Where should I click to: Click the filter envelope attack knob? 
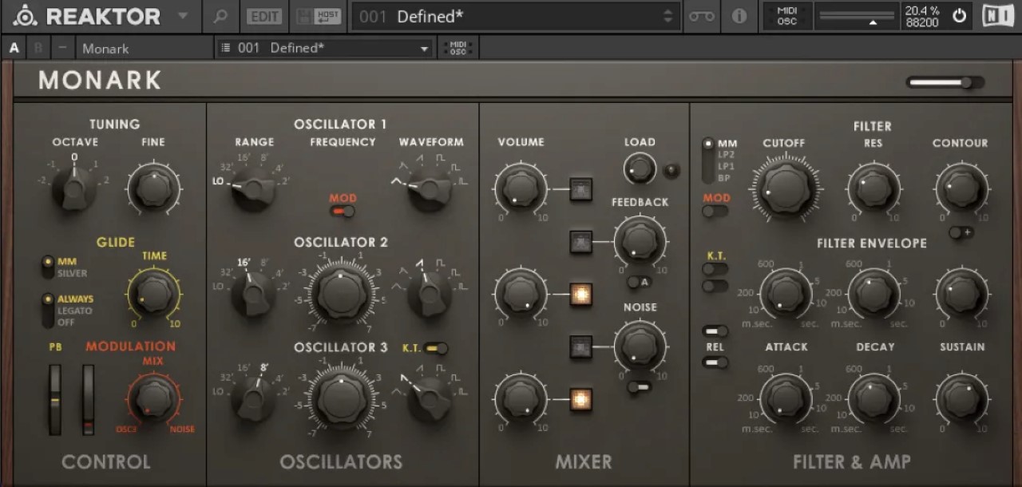click(x=786, y=293)
